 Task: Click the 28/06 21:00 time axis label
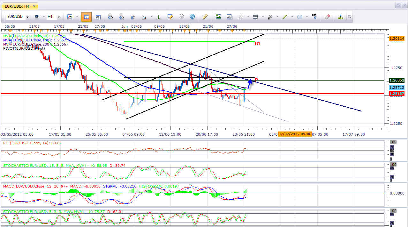tap(244, 134)
